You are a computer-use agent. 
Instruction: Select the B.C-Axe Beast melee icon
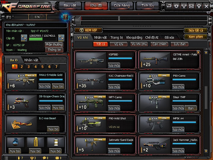coord(22,124)
